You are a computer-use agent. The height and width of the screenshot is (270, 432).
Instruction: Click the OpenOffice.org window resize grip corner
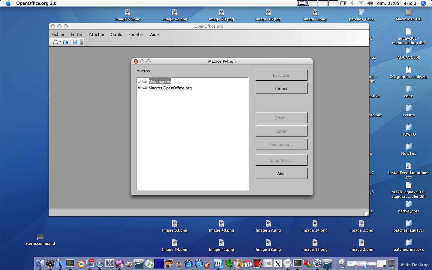point(367,214)
